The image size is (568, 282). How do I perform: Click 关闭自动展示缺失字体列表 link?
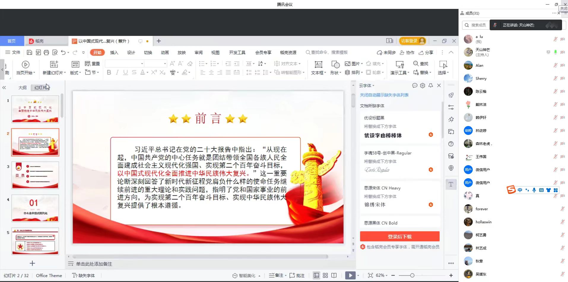point(384,95)
